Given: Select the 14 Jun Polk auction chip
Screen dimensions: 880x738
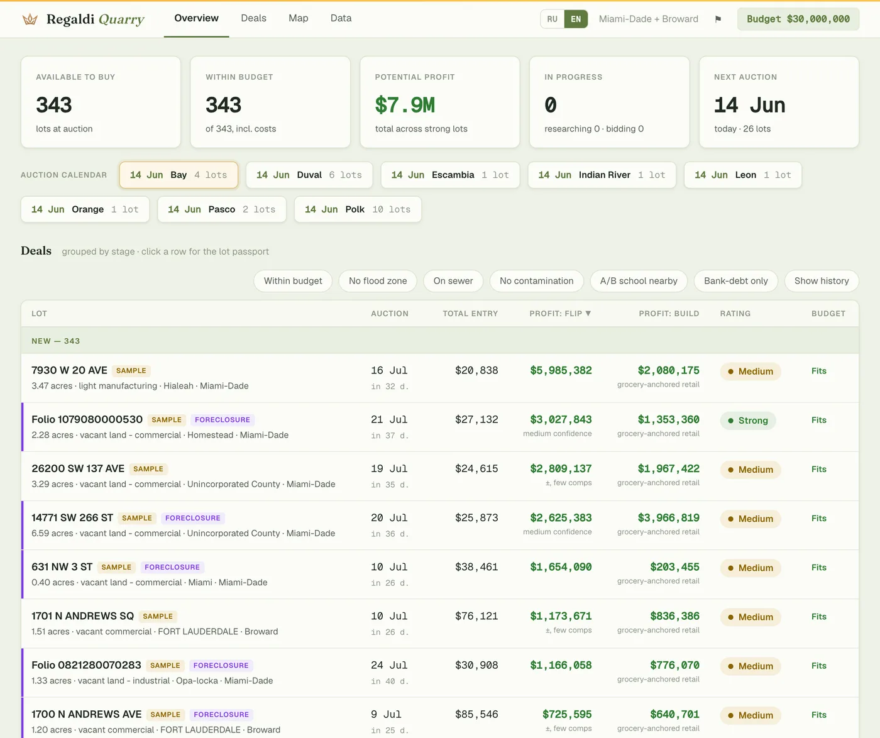Looking at the screenshot, I should (x=358, y=209).
